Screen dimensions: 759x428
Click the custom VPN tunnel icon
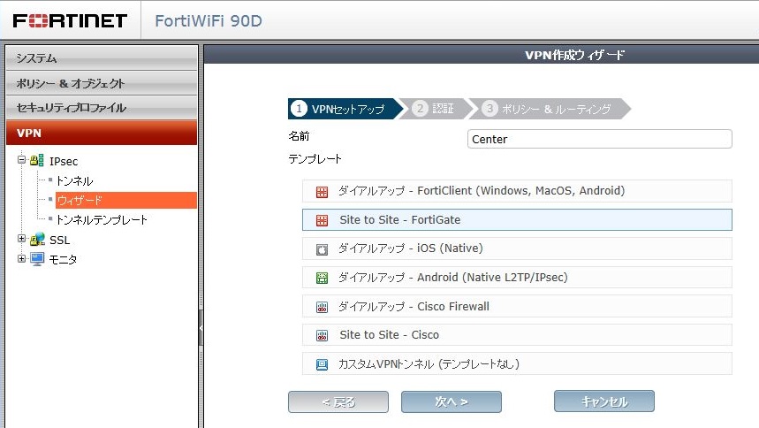[x=322, y=364]
